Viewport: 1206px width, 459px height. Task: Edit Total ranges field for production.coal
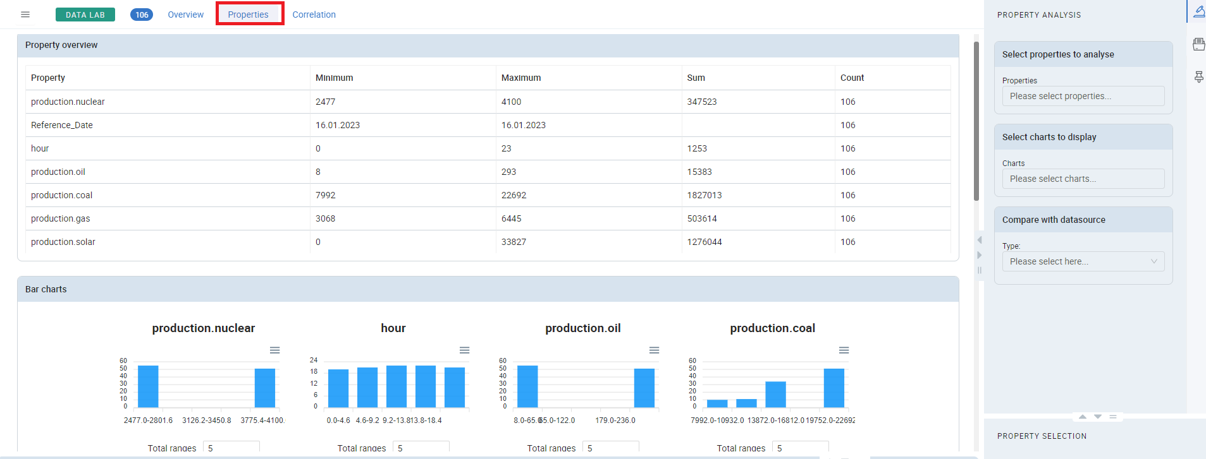pyautogui.click(x=800, y=447)
